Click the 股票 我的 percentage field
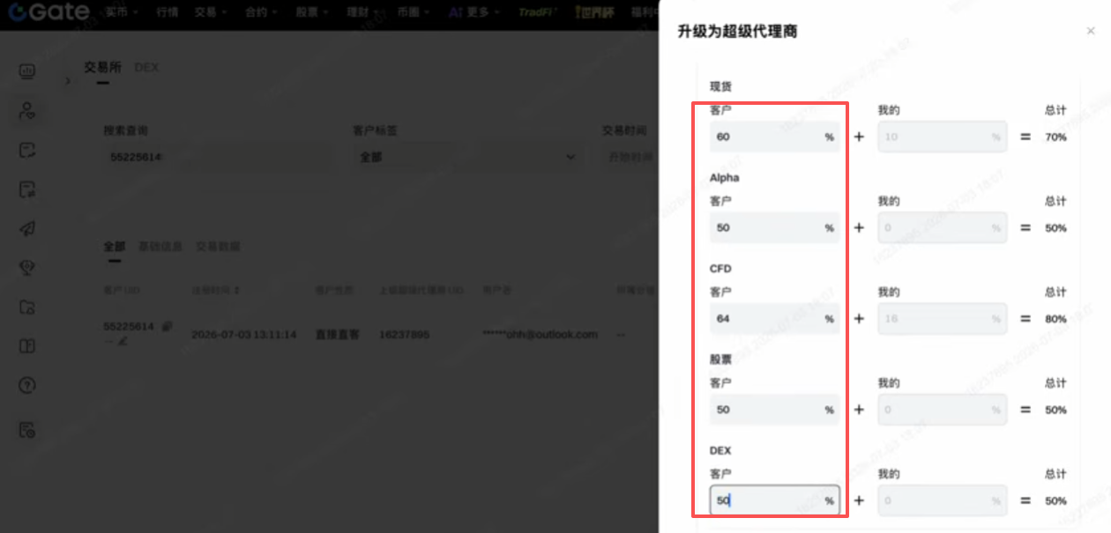 point(942,410)
